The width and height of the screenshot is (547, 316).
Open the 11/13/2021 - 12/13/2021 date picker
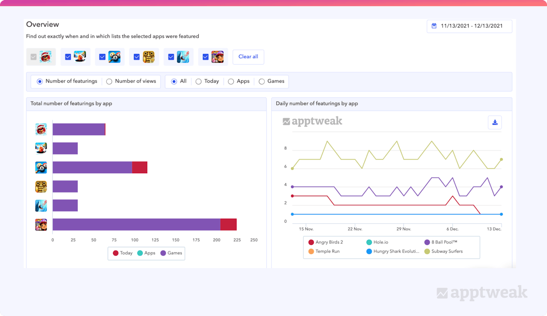(469, 26)
